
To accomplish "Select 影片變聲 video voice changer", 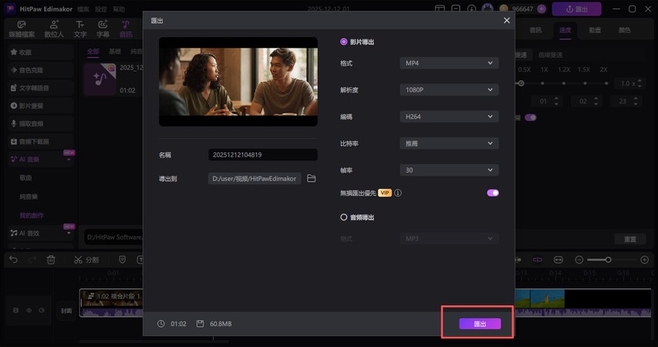I will 40,106.
